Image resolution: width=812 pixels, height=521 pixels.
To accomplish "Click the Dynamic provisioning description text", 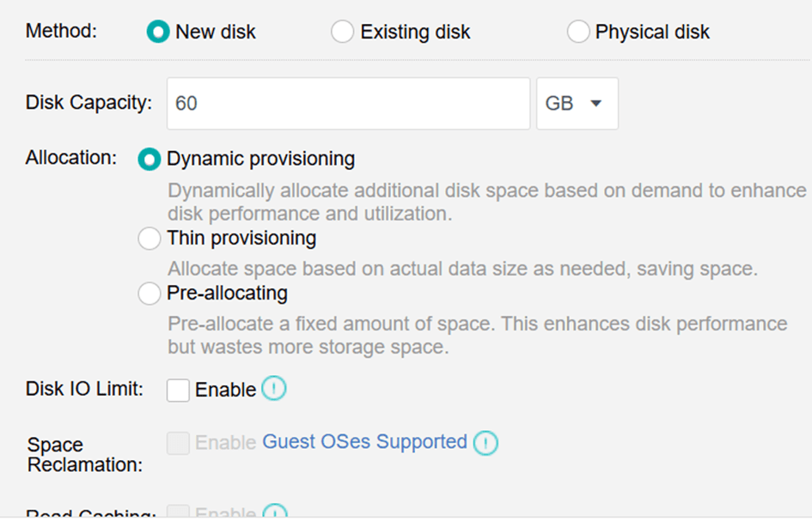I will click(x=486, y=201).
